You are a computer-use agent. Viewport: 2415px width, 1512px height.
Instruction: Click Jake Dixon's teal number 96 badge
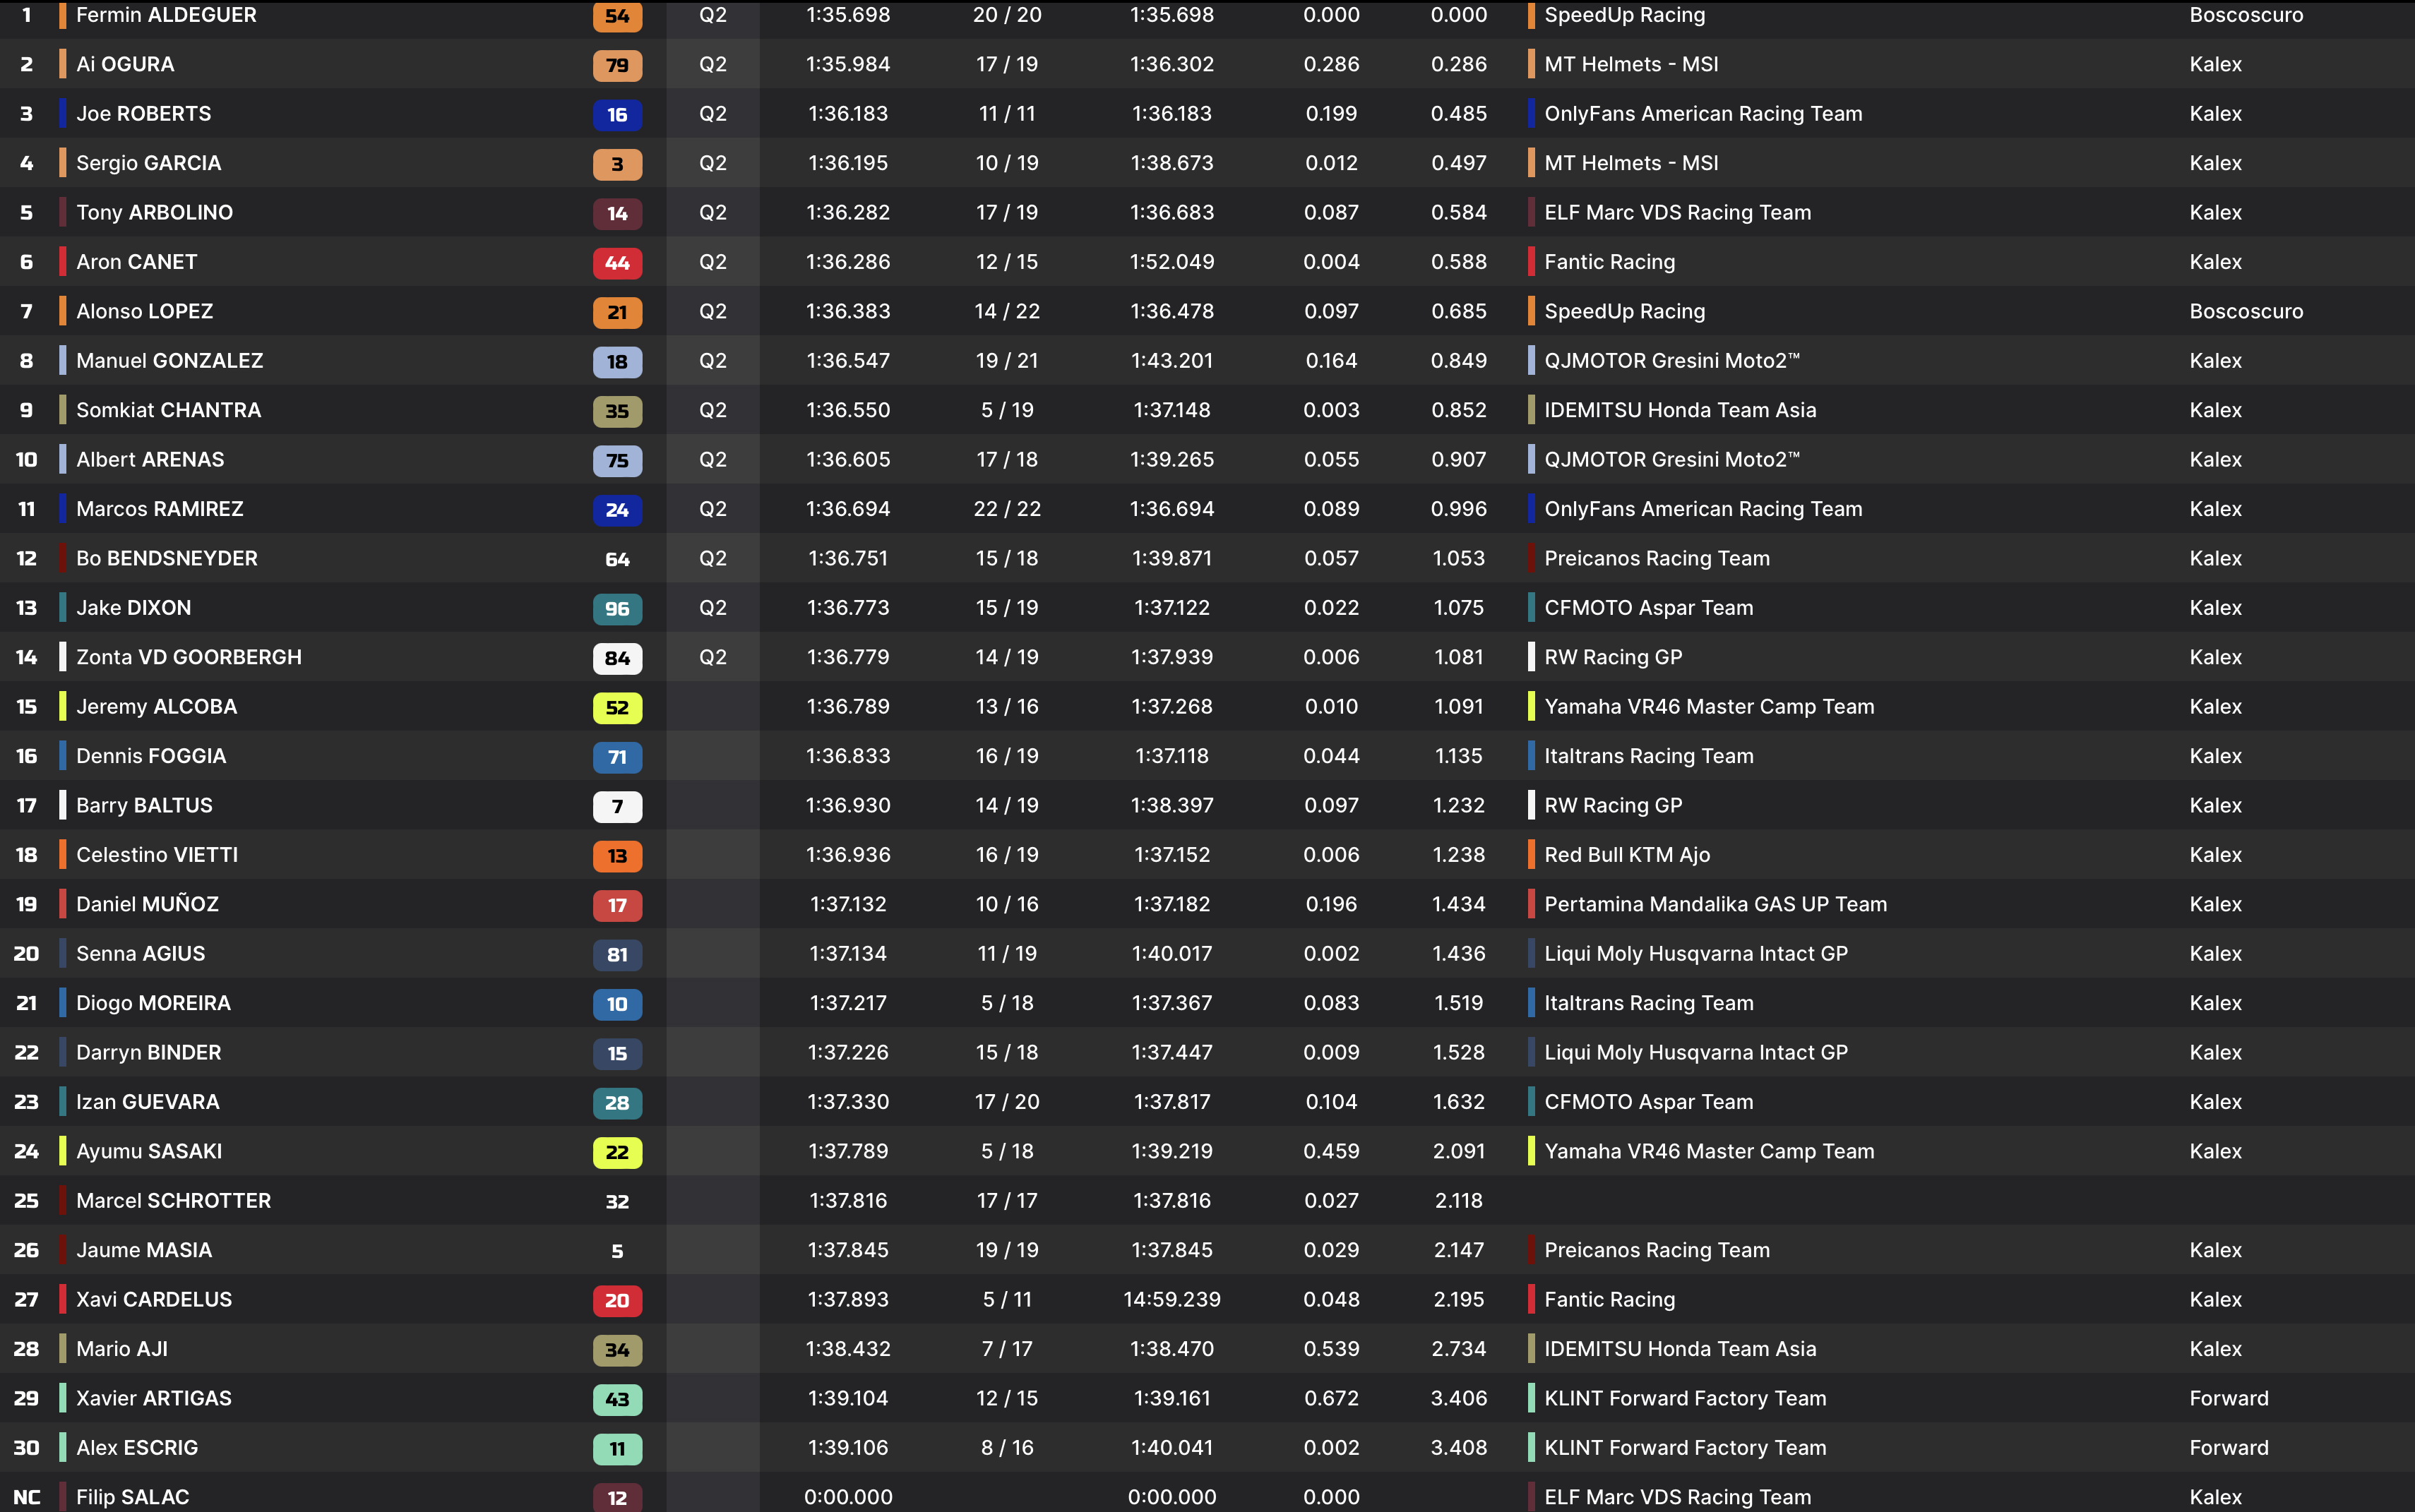point(616,609)
